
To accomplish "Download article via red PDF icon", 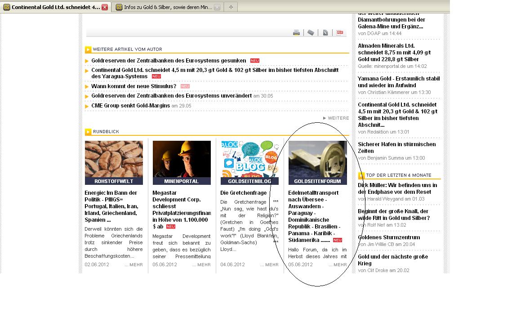I will click(340, 32).
